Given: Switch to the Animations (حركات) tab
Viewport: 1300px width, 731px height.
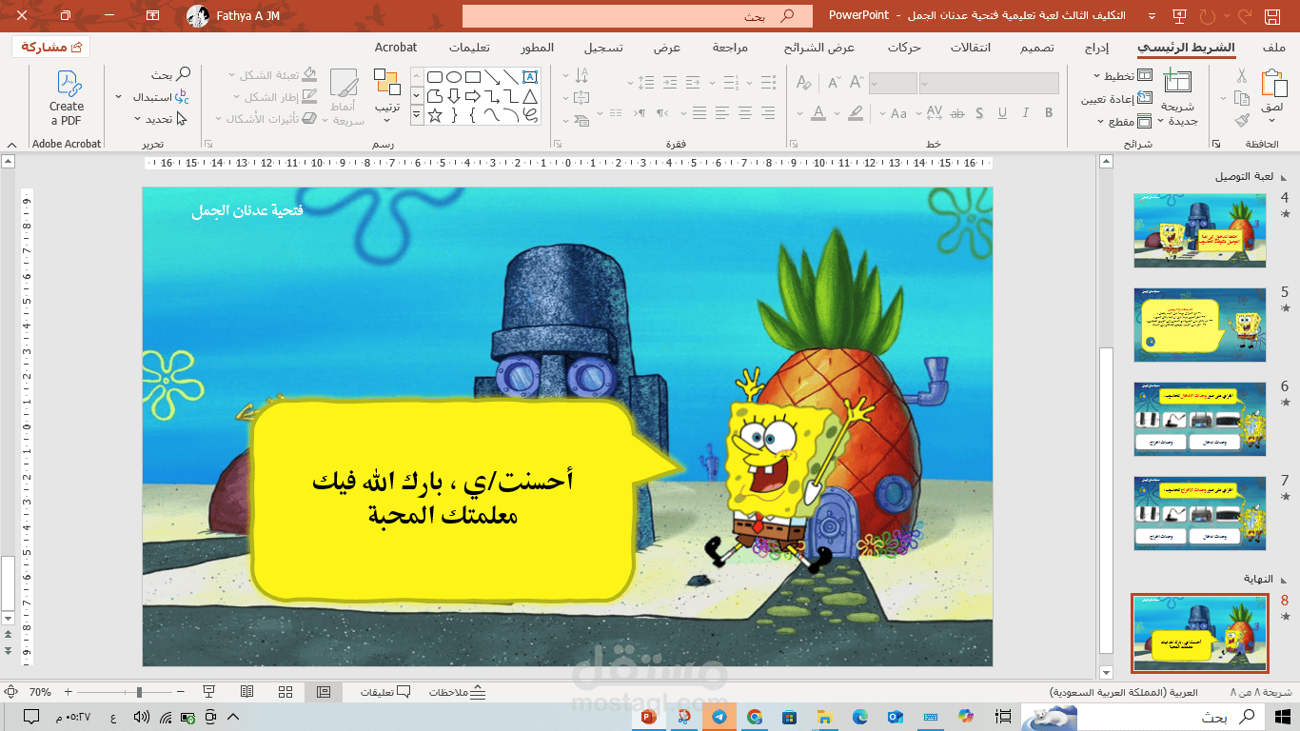Looking at the screenshot, I should pyautogui.click(x=903, y=48).
